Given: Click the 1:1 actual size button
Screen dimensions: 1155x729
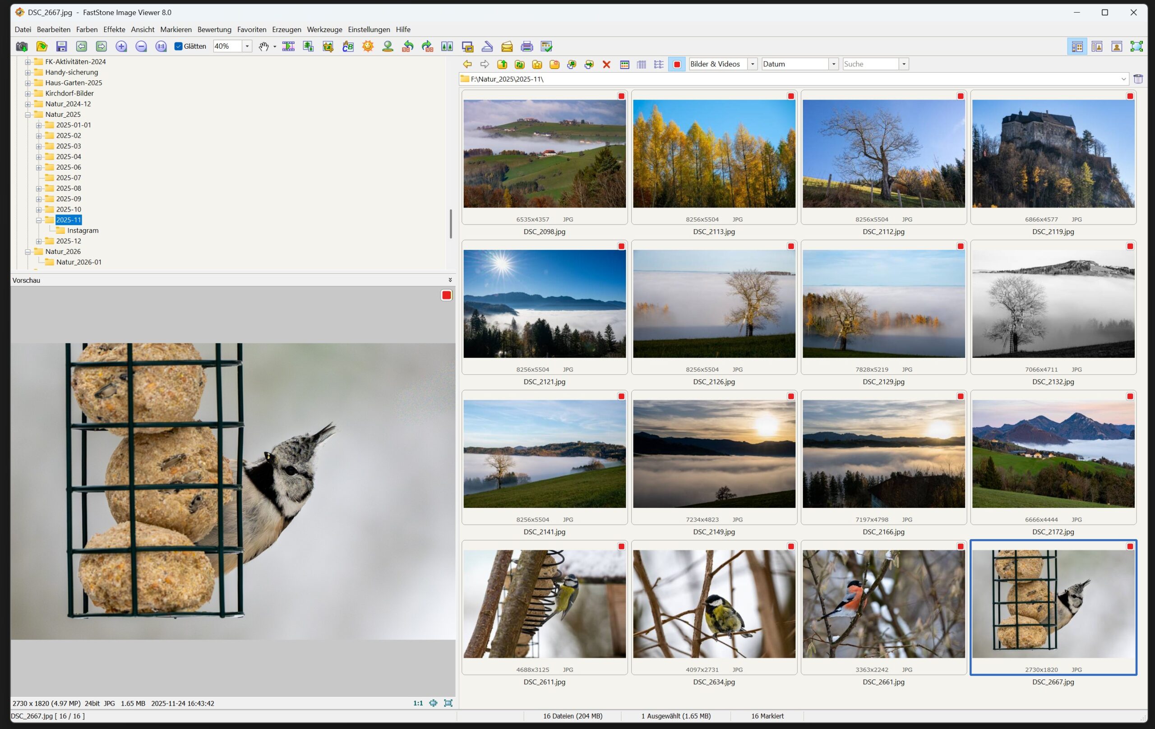Looking at the screenshot, I should 418,703.
